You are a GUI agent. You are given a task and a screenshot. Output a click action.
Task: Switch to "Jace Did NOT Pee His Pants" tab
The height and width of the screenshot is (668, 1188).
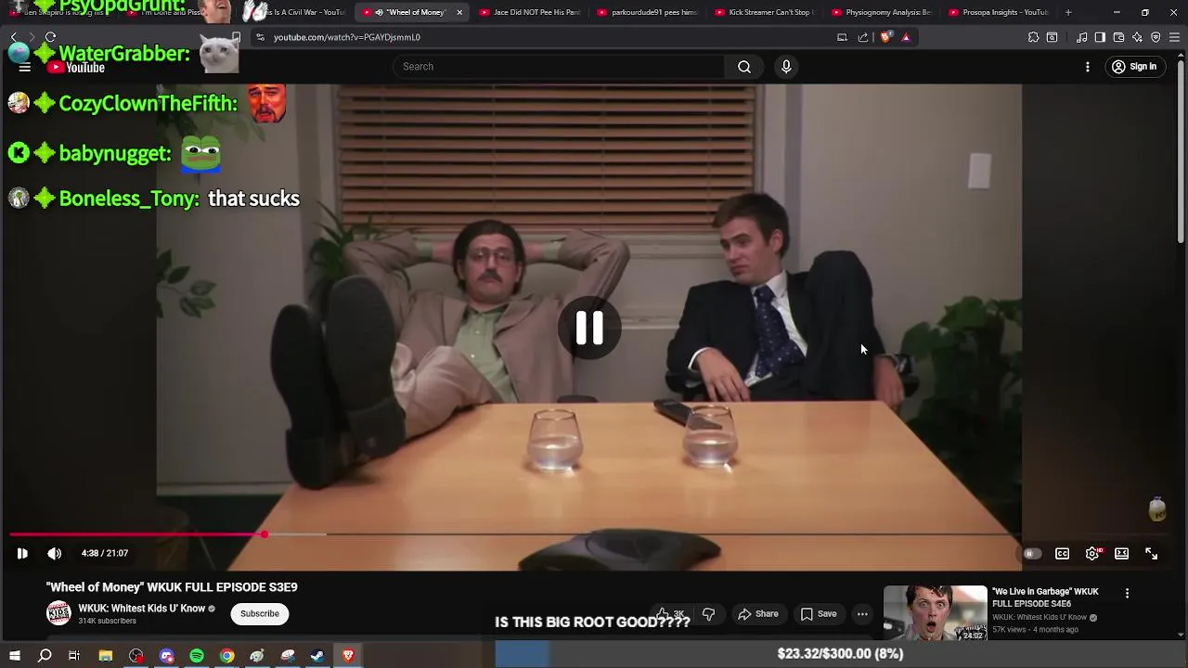530,12
